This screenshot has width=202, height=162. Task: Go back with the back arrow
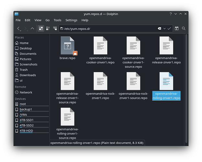[19, 29]
